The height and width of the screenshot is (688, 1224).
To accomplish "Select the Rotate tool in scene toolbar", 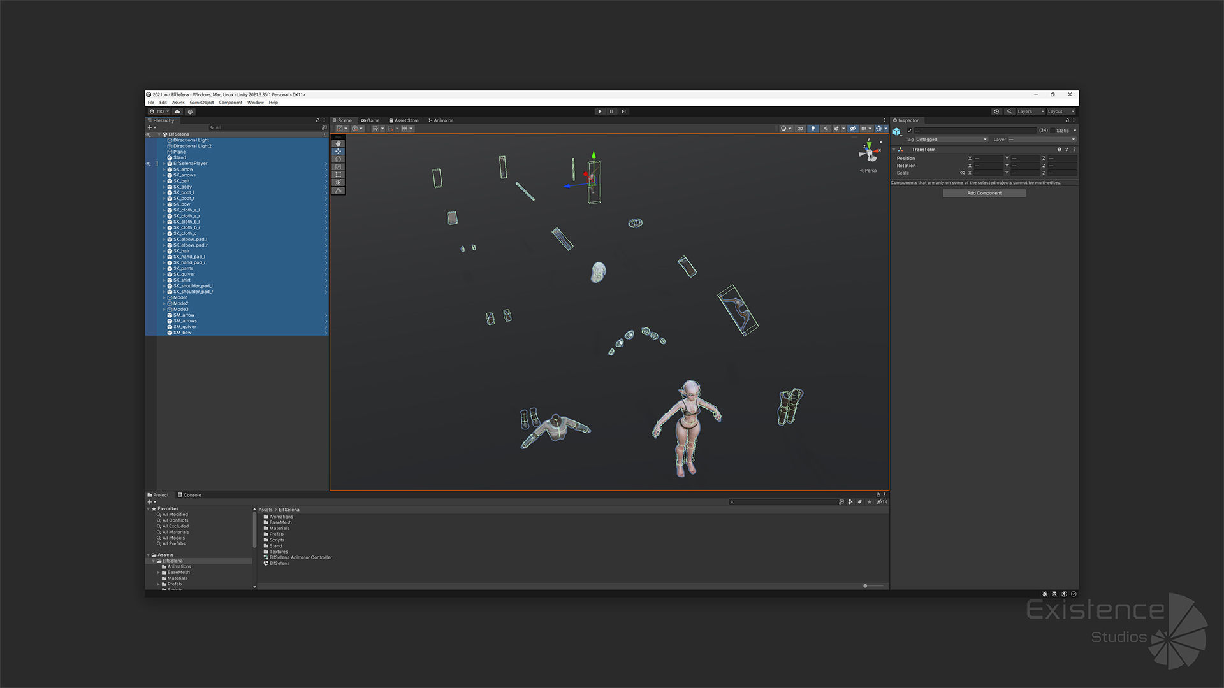I will 338,159.
